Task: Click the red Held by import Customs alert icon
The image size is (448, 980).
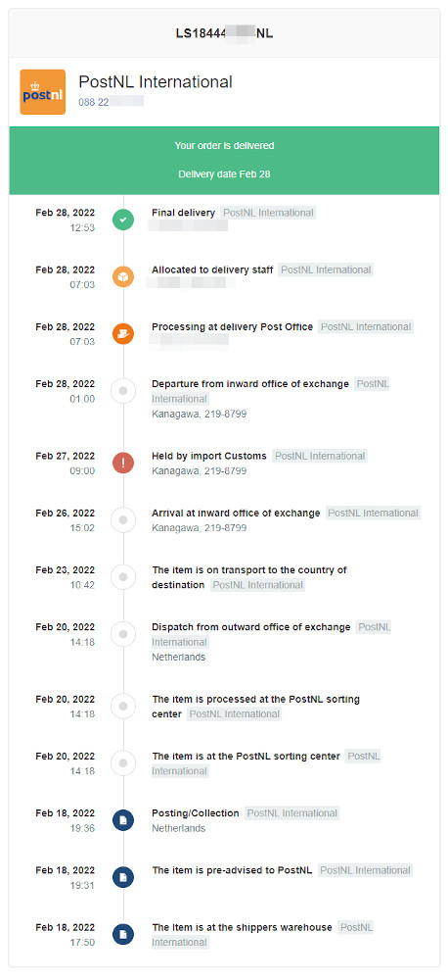Action: tap(123, 464)
